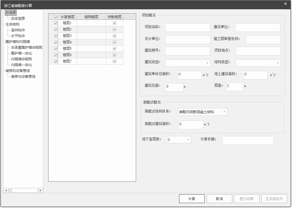Open 内隔墙非砌筑 tree item

(21, 59)
